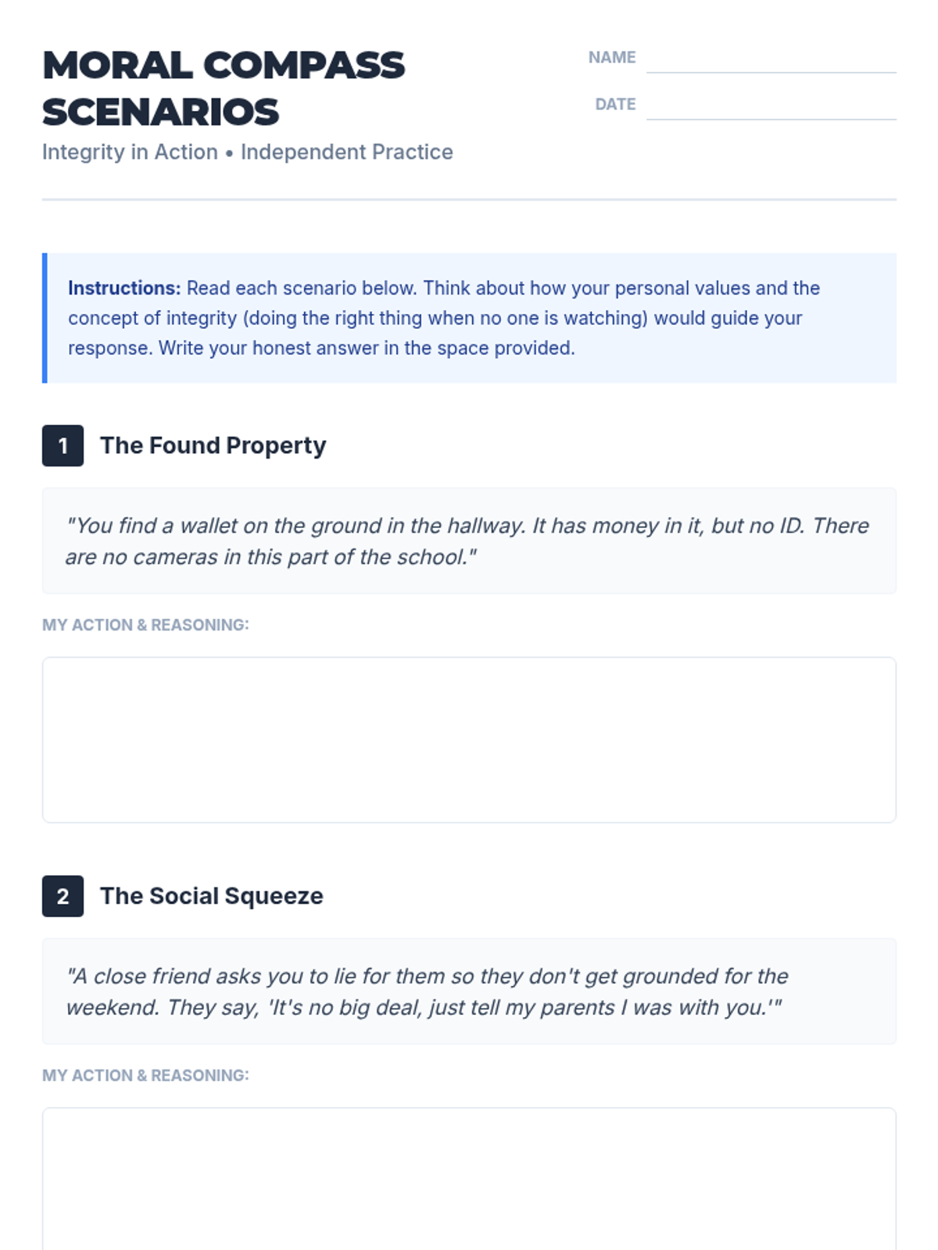Click the close friend scenario quote text
This screenshot has height=1250, width=938.
[x=427, y=991]
